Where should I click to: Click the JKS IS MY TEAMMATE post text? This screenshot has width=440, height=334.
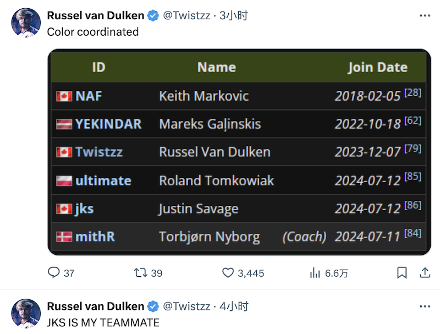[x=103, y=322]
